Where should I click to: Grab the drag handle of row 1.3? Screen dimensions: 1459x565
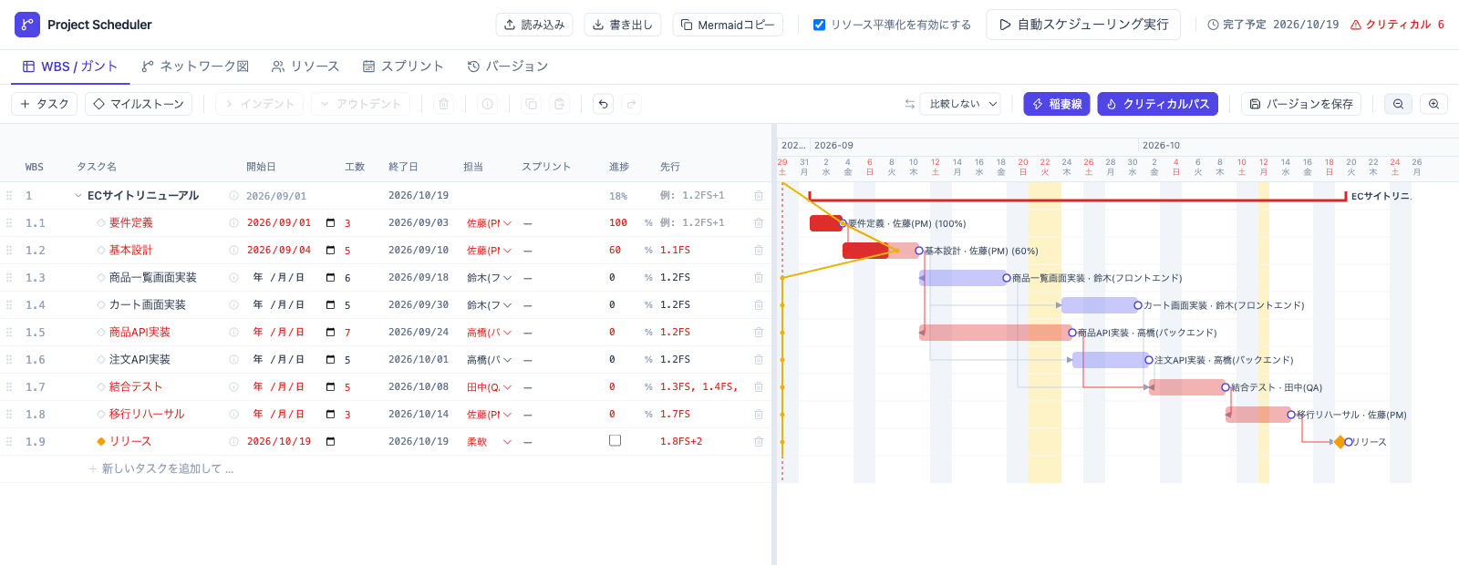[9, 277]
